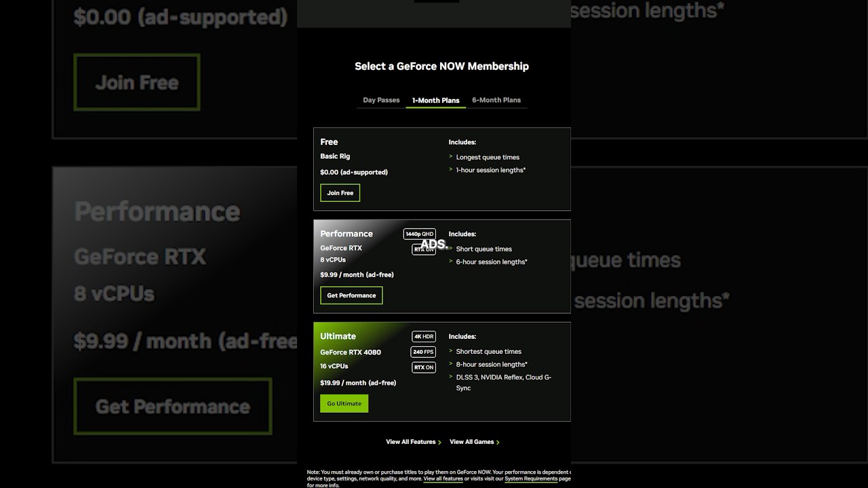Viewport: 868px width, 488px height.
Task: Click the RTX ON badge on the Ultimate card
Action: [x=424, y=367]
